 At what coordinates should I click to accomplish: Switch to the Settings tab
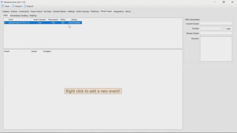point(71,11)
